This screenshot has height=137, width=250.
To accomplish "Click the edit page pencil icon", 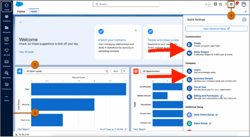I will tap(246, 12).
